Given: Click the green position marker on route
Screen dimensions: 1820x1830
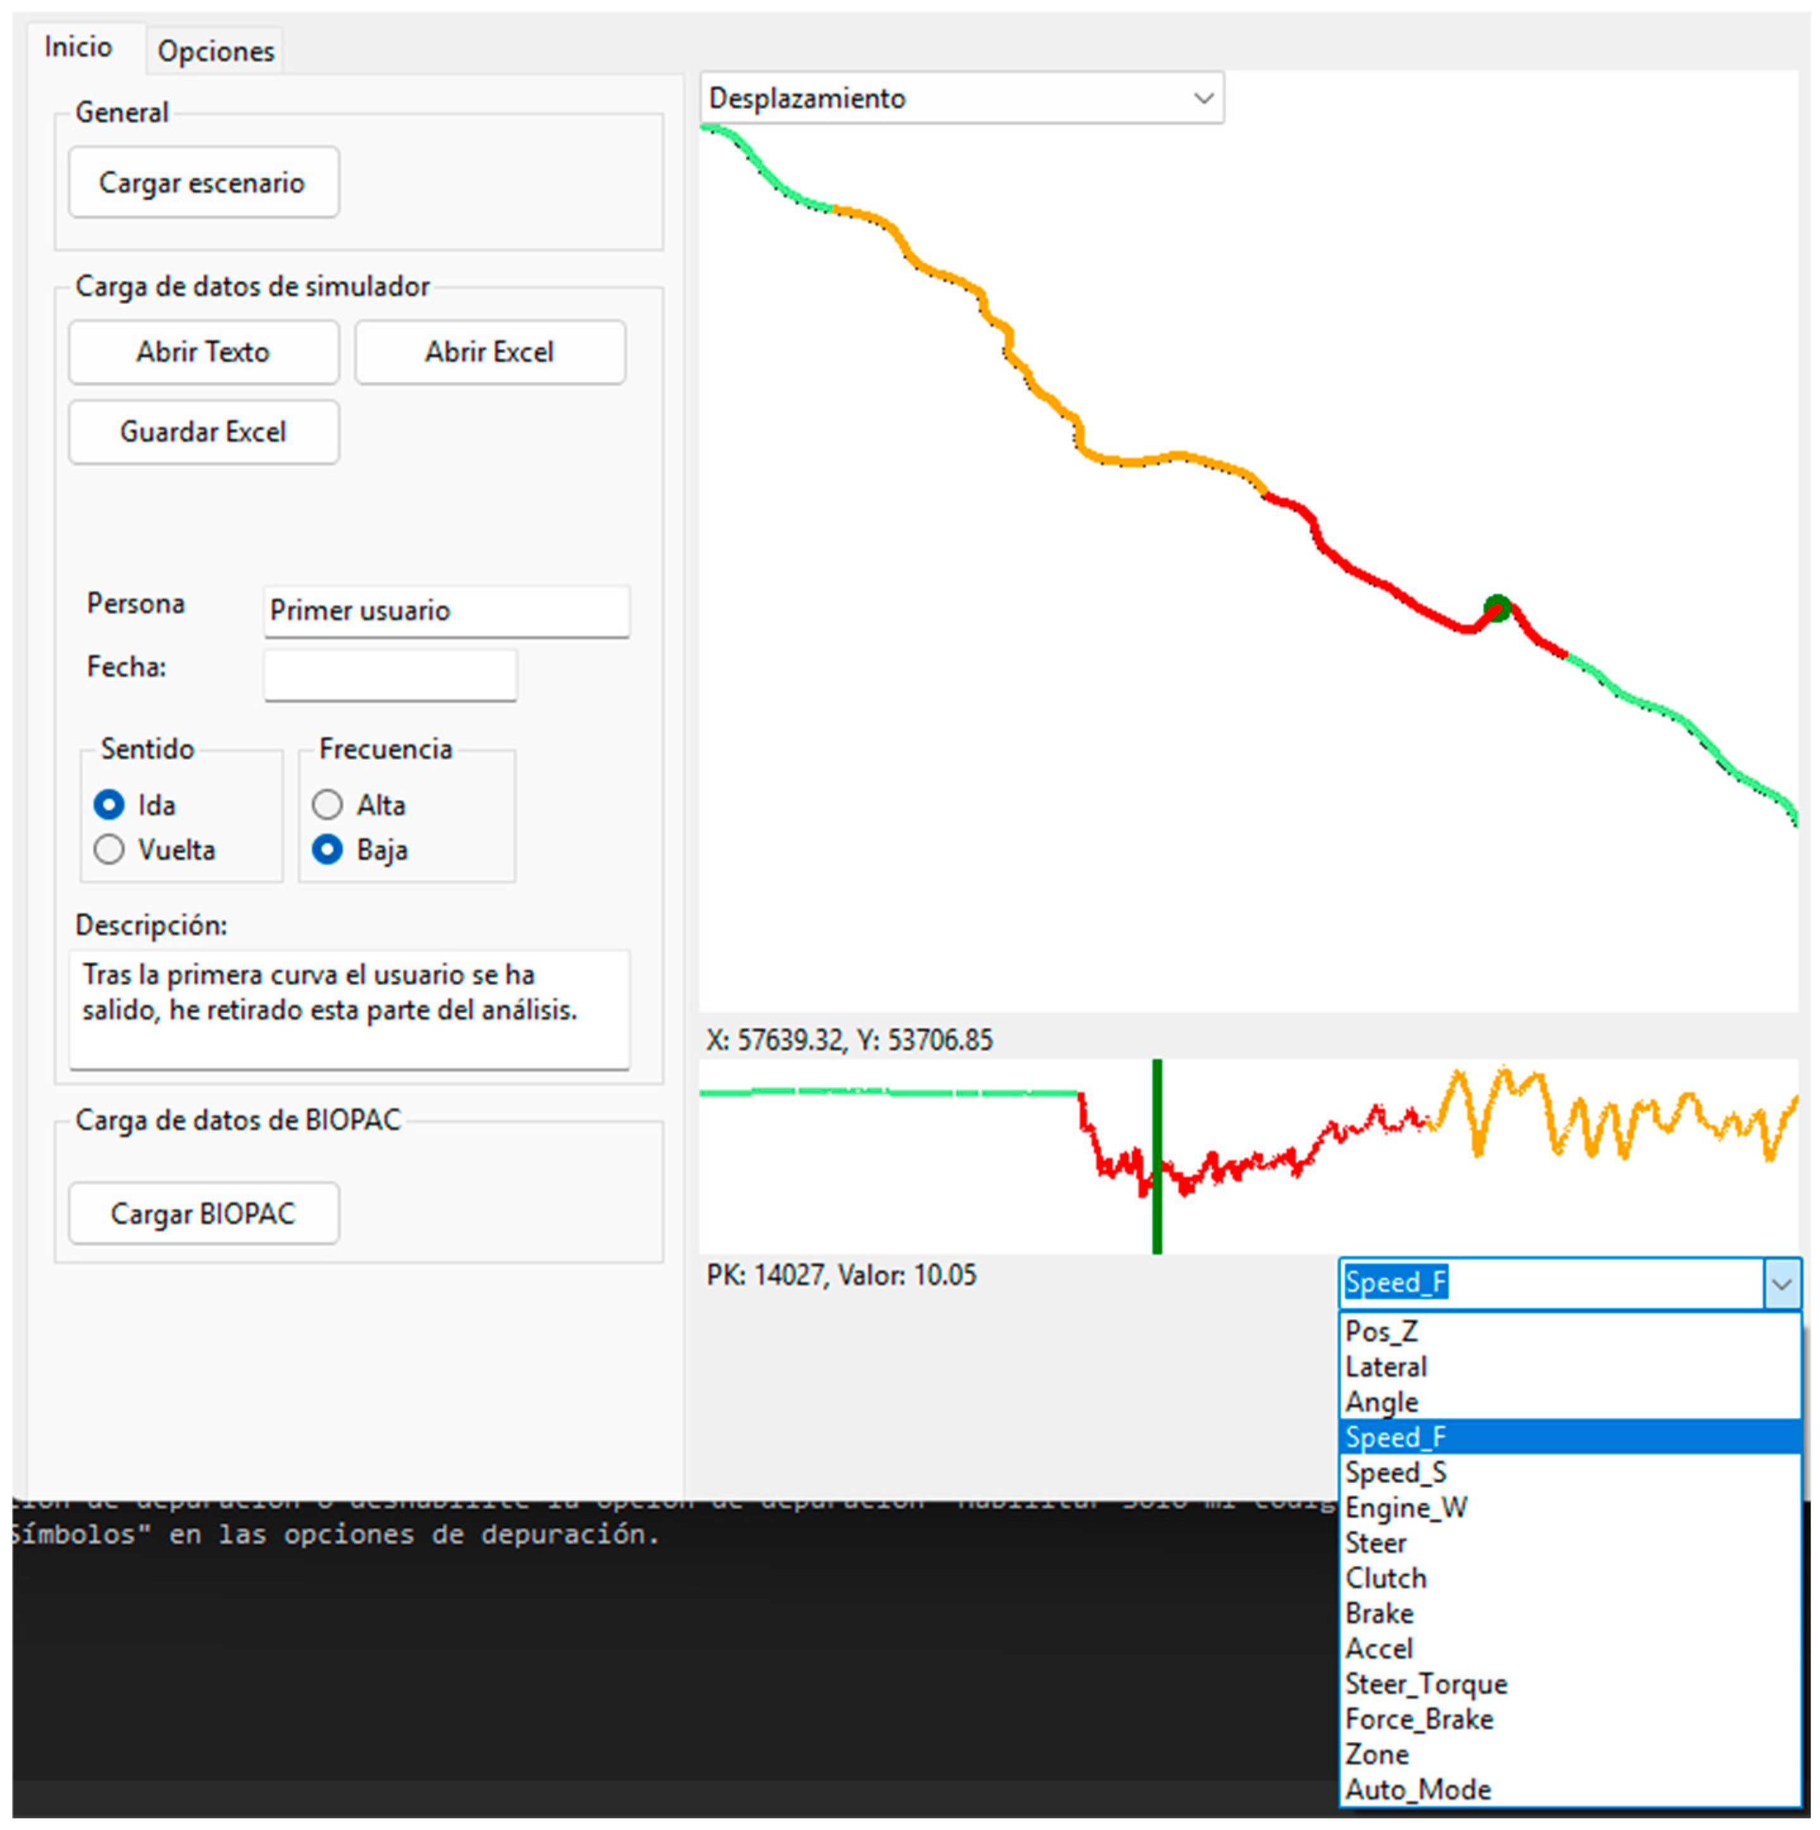Looking at the screenshot, I should click(x=1497, y=607).
